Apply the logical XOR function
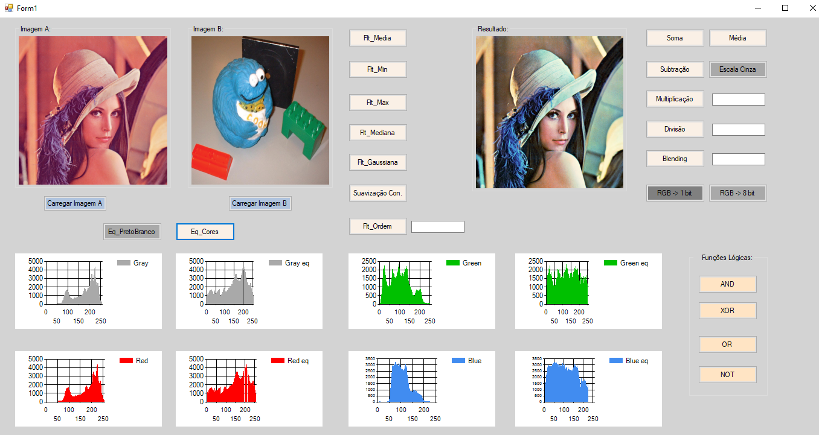 (727, 310)
